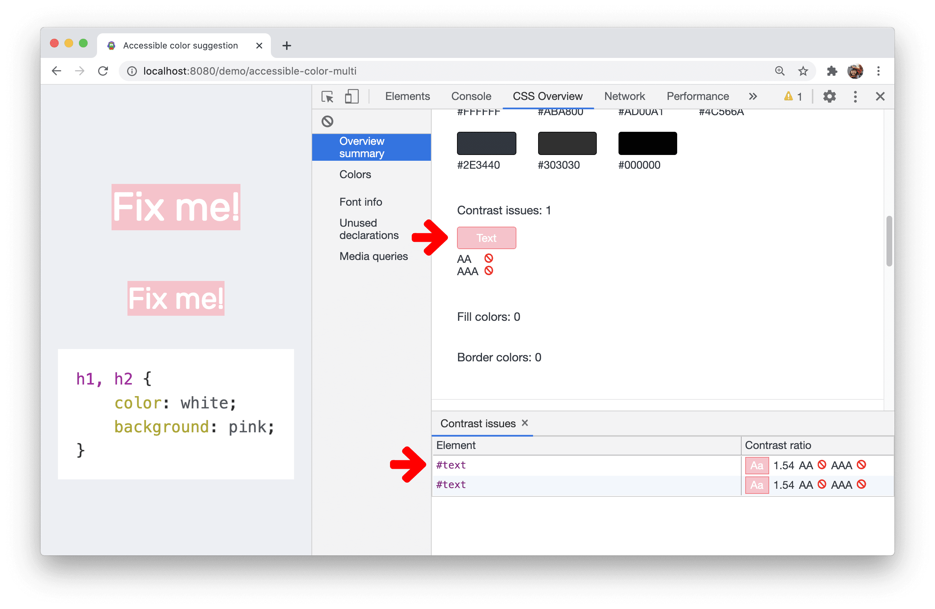The height and width of the screenshot is (609, 935).
Task: Open the Colors section
Action: pos(355,175)
